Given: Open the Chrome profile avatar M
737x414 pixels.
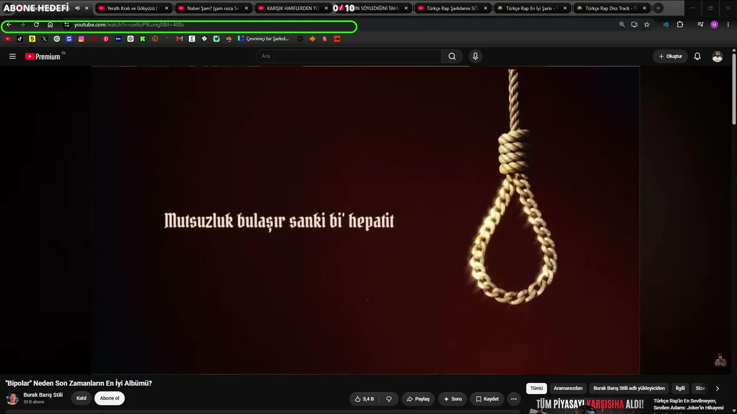Looking at the screenshot, I should tap(715, 25).
